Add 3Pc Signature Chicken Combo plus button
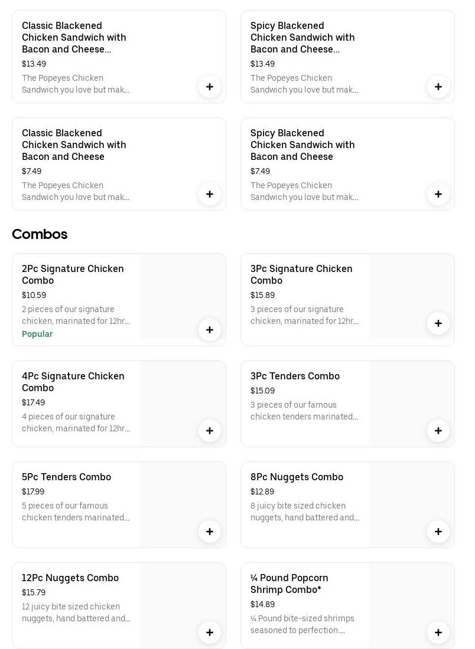This screenshot has height=649, width=475. pos(438,323)
